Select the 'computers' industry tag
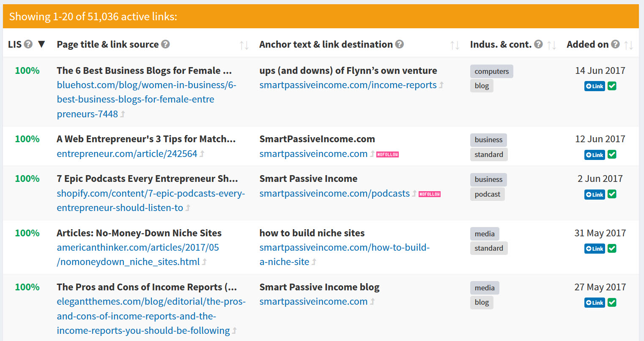This screenshot has height=341, width=644. (491, 71)
